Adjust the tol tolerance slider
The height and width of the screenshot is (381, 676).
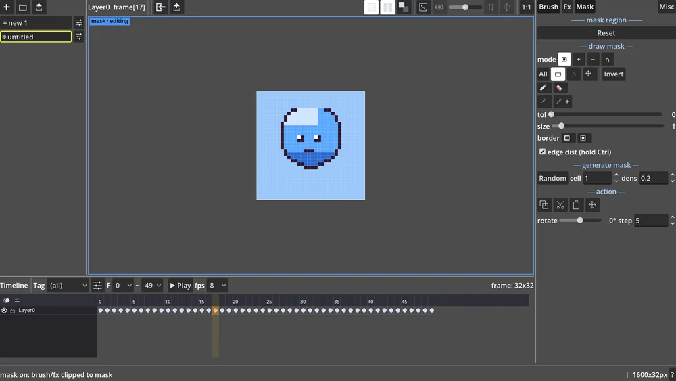pos(606,115)
